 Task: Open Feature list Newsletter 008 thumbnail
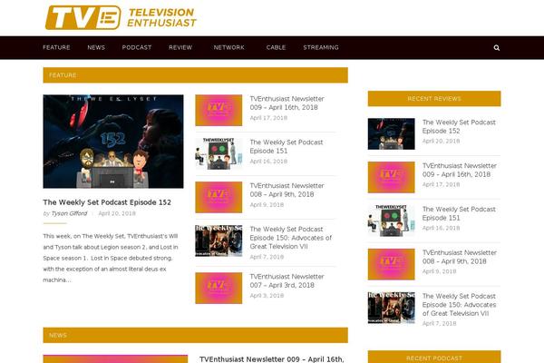tap(219, 197)
